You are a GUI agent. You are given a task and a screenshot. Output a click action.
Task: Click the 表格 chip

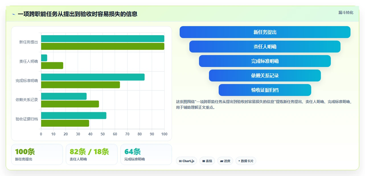click(207, 161)
